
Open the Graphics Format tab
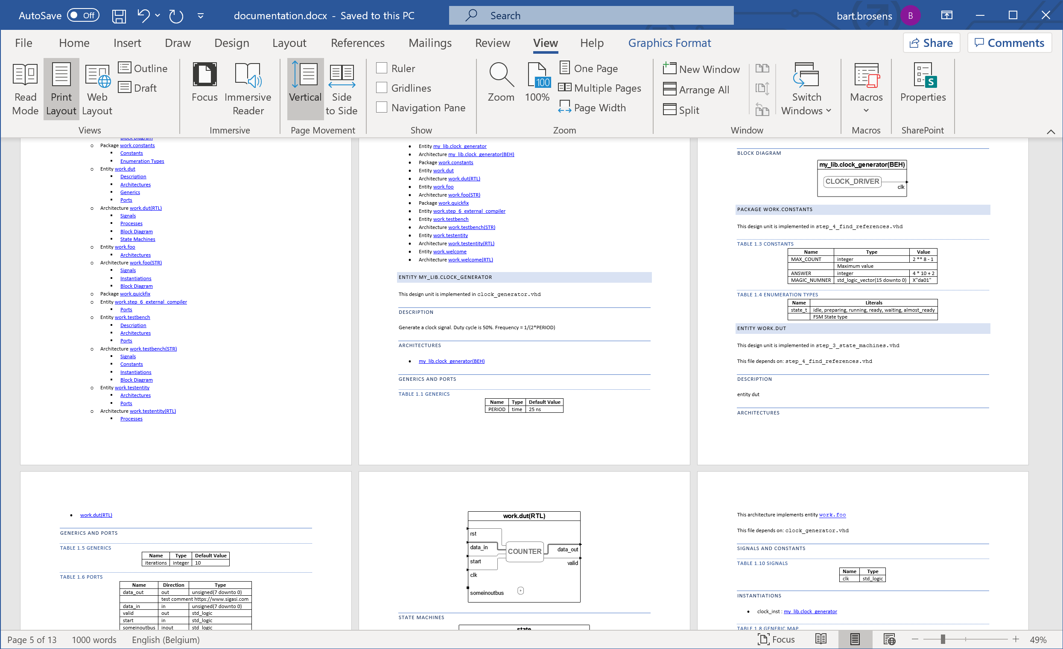669,43
